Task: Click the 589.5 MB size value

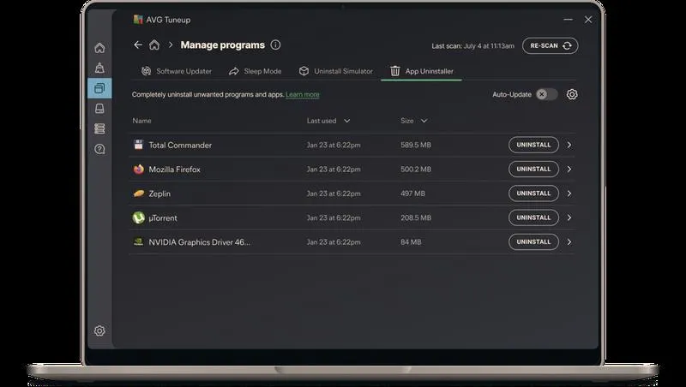Action: pyautogui.click(x=416, y=145)
